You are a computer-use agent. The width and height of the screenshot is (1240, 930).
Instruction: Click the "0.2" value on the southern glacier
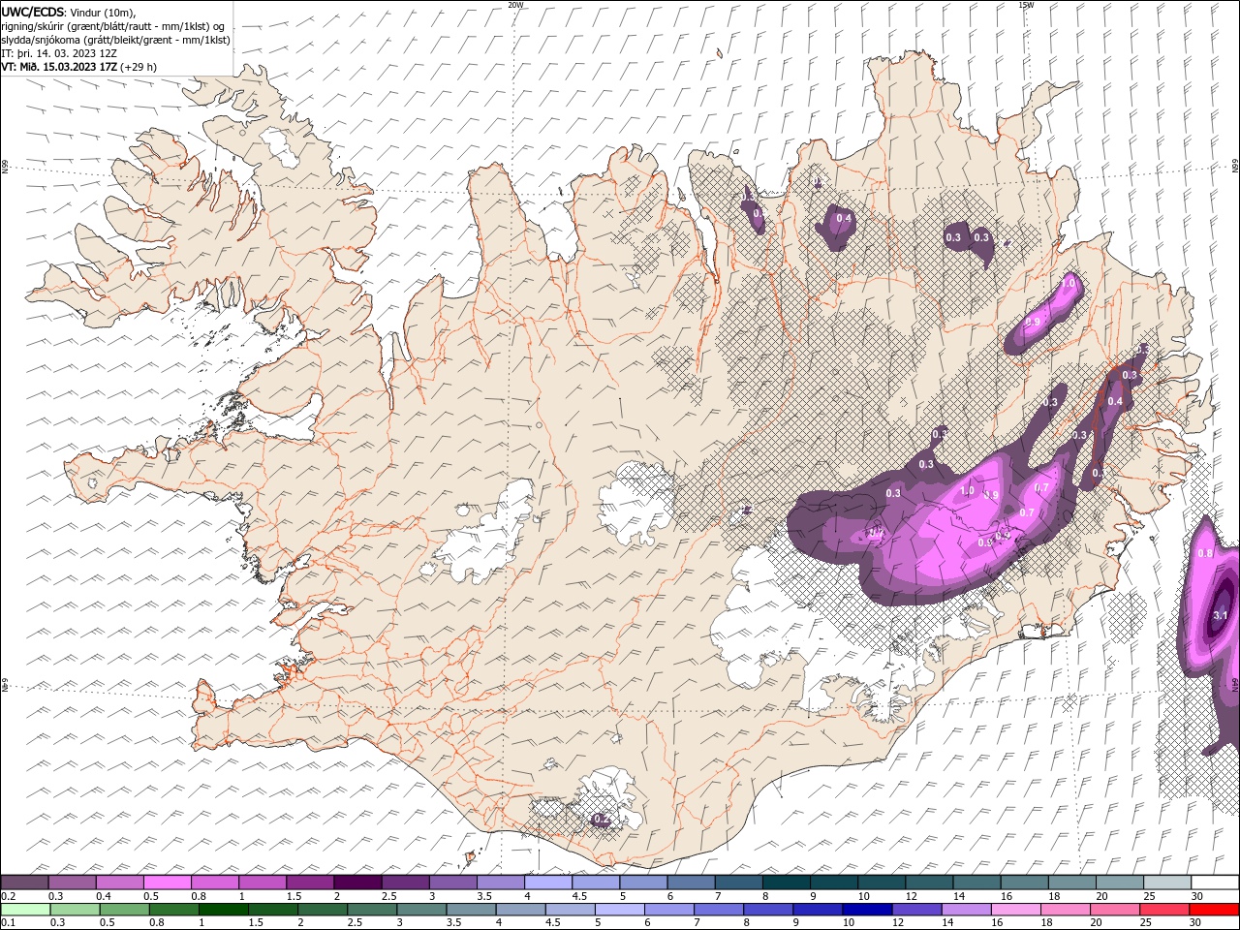click(602, 820)
